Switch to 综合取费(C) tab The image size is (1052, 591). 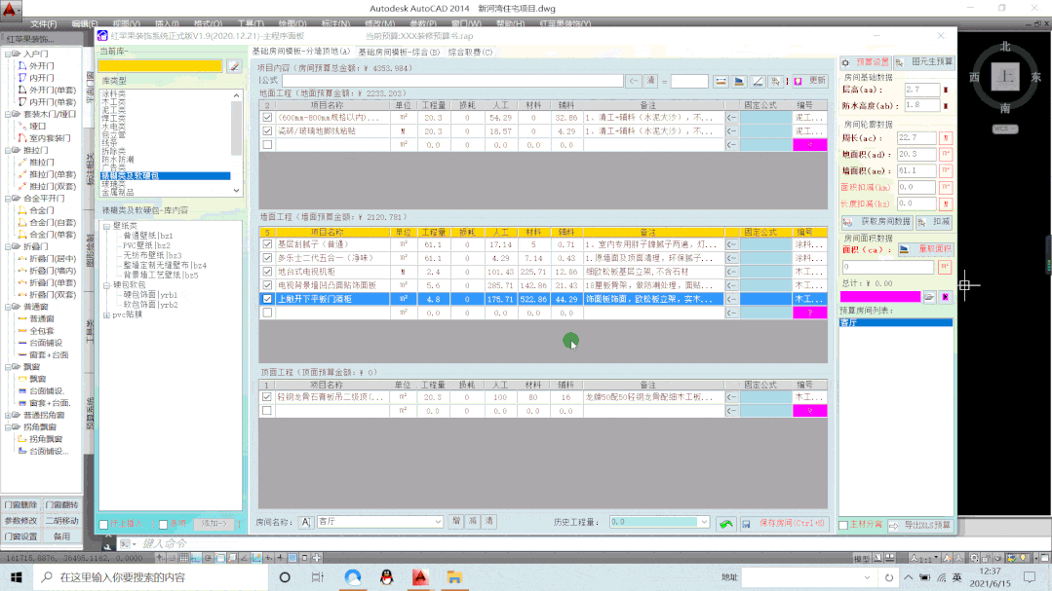pos(470,52)
